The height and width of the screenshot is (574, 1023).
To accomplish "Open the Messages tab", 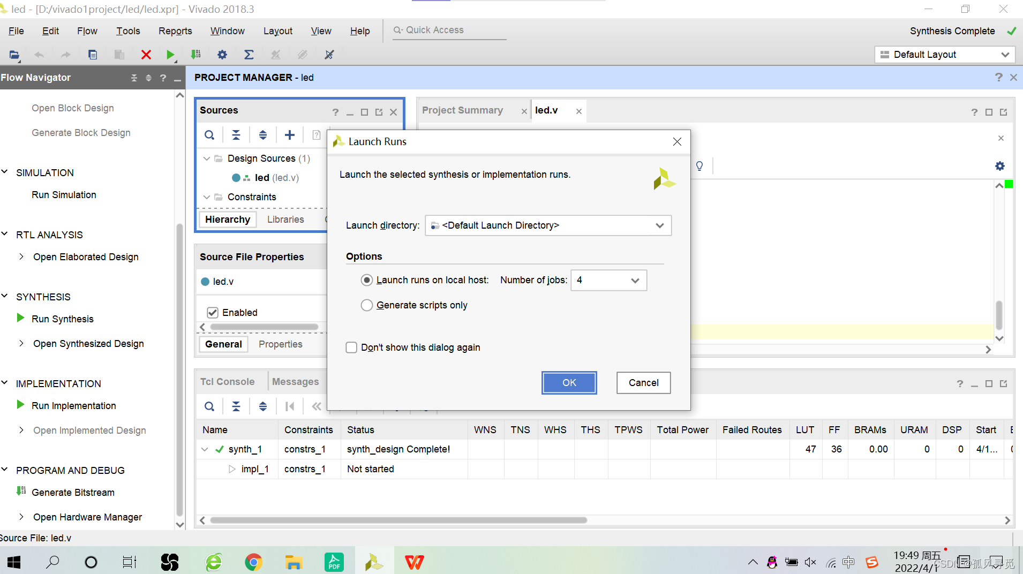I will pos(295,382).
